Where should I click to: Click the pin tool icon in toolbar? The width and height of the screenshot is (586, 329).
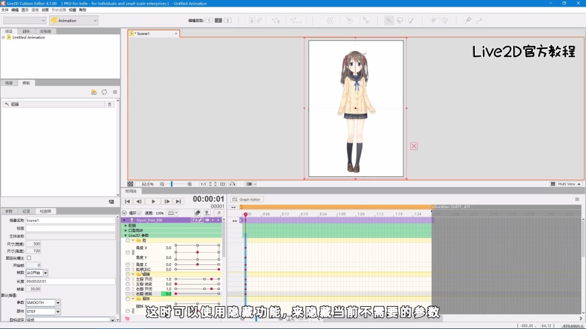pos(468,21)
